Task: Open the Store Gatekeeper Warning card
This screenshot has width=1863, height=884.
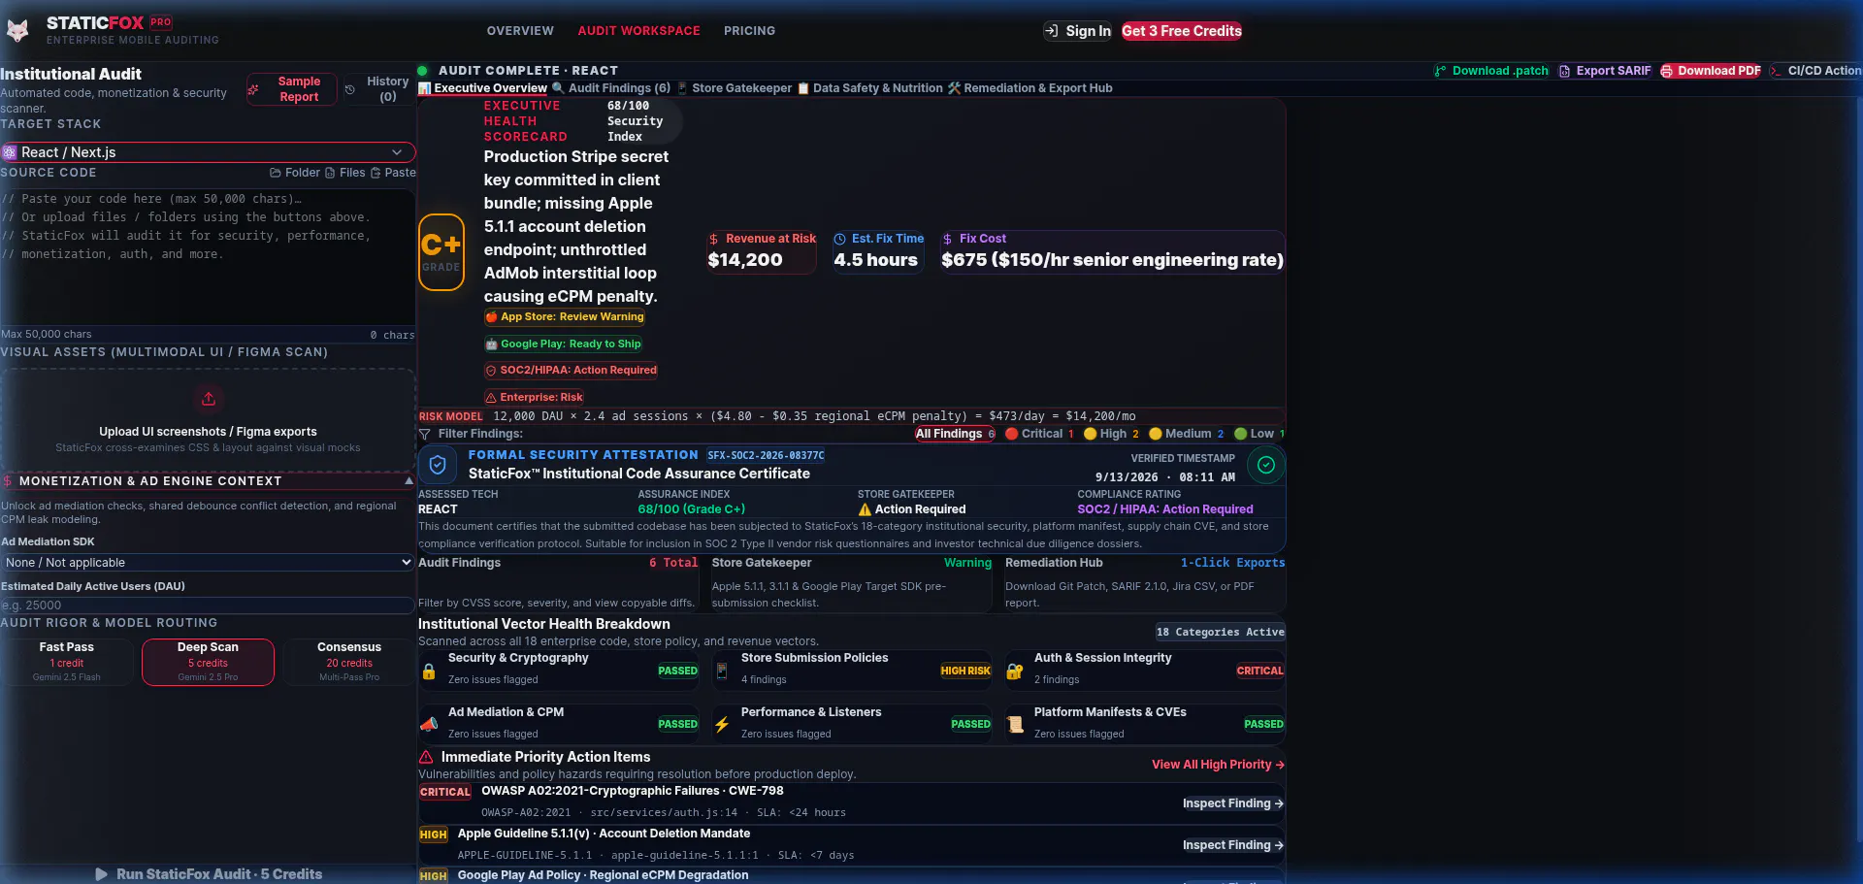Action: coord(852,582)
